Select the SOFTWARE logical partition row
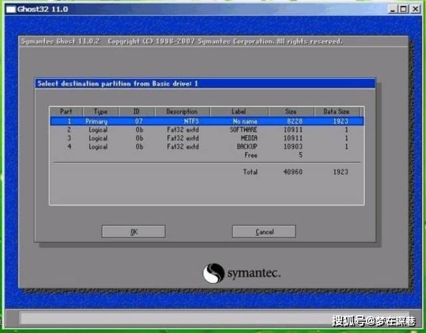The image size is (426, 333). point(207,130)
